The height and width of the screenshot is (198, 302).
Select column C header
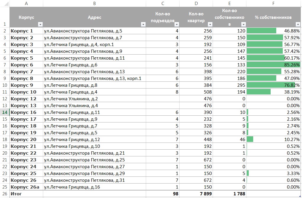163,4
